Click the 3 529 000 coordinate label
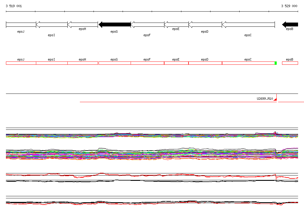Image resolution: width=304 pixels, height=212 pixels. tap(289, 6)
